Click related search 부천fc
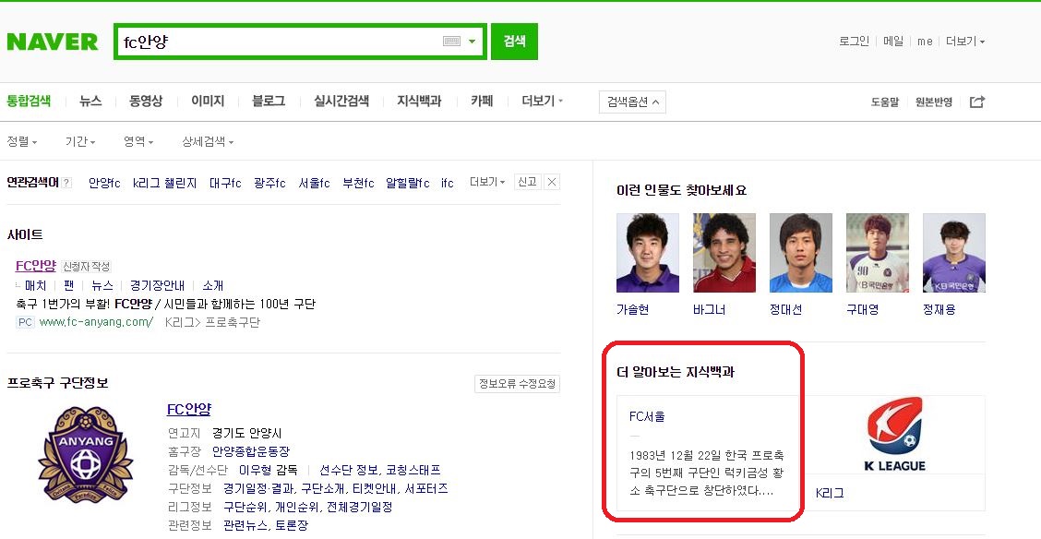The width and height of the screenshot is (1041, 539). (358, 183)
